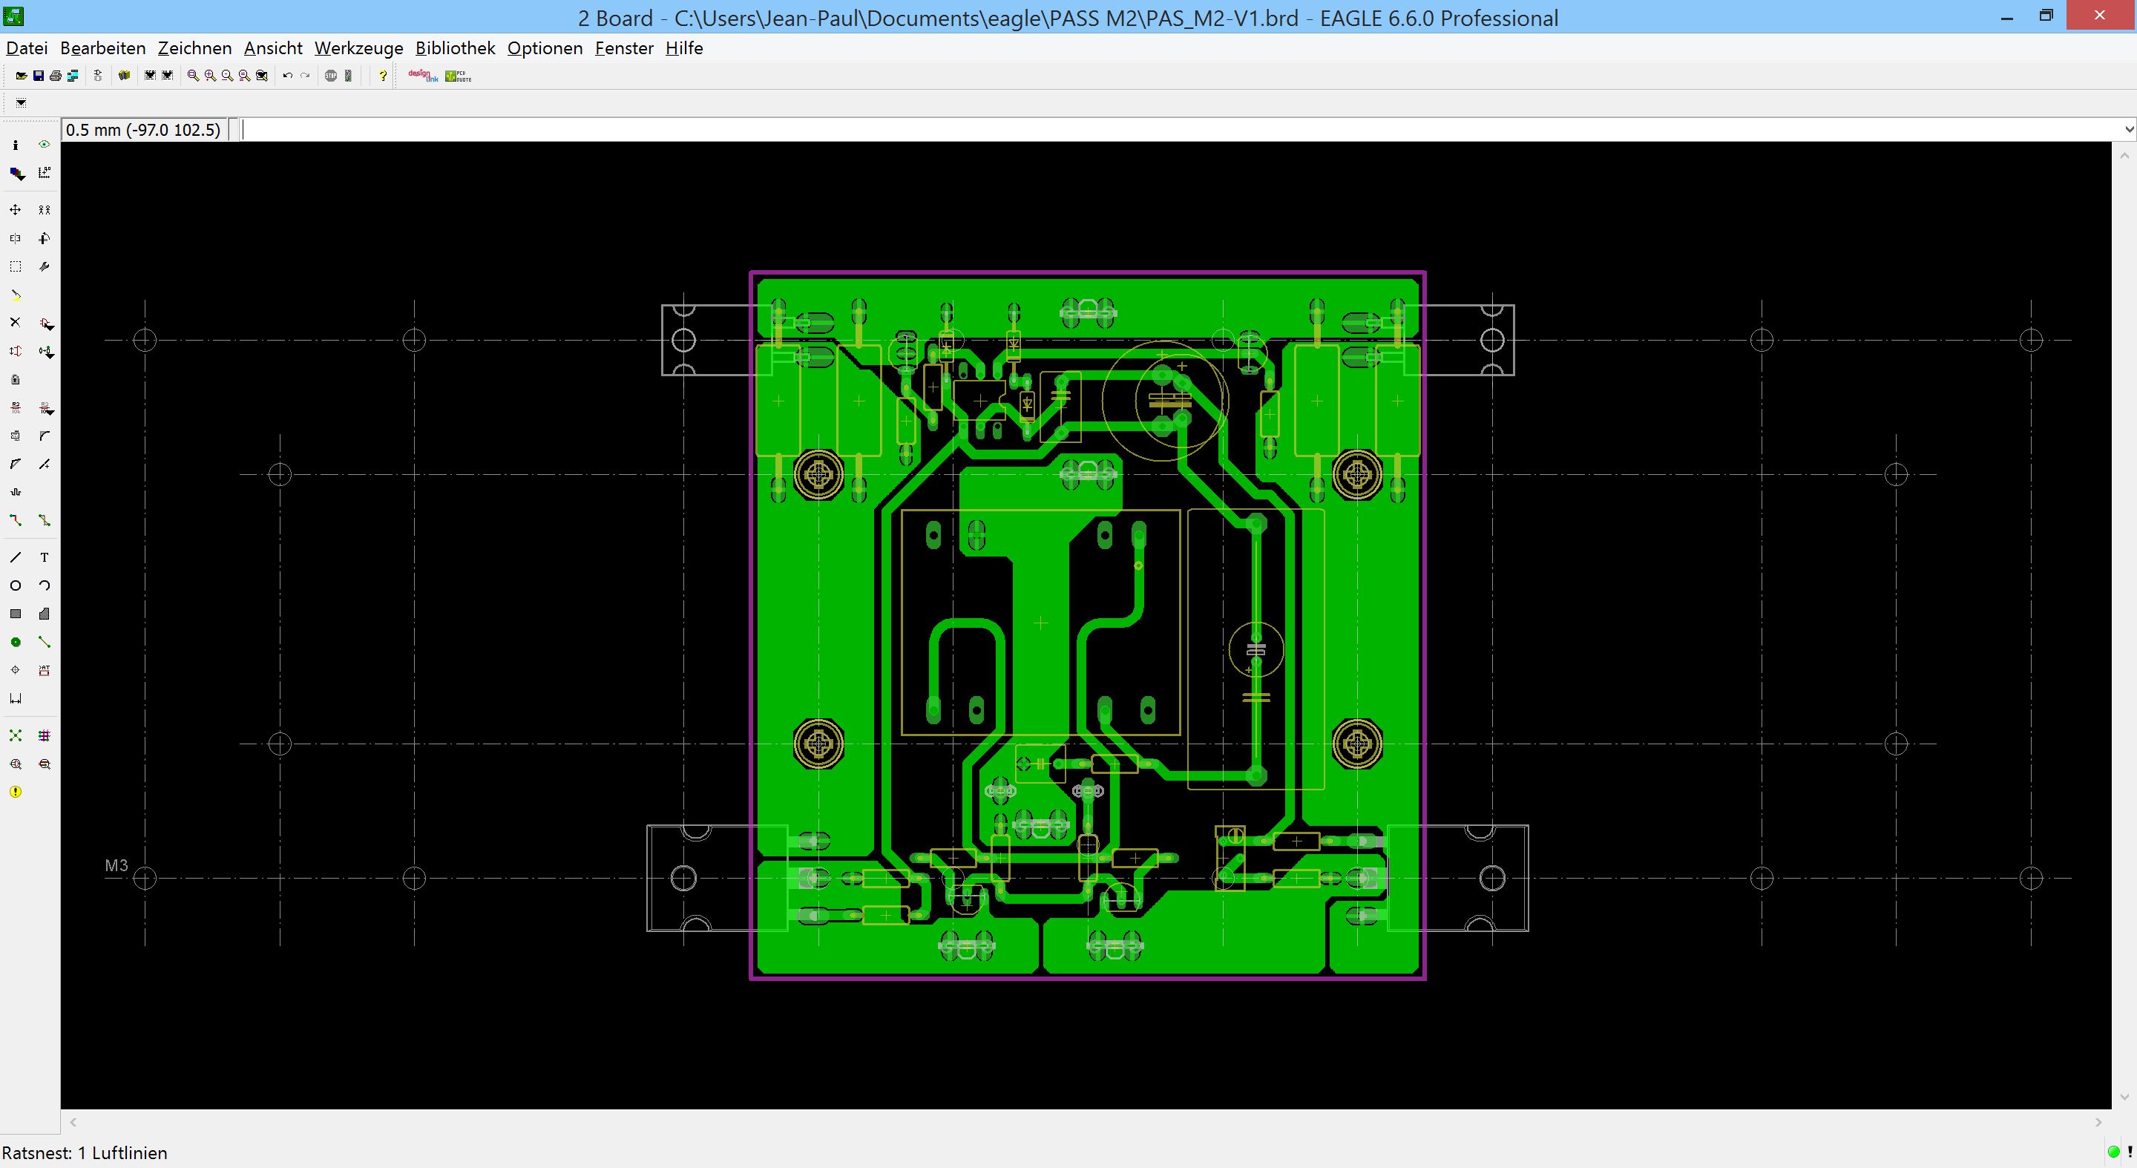Run a script with the SCR icon
2137x1168 pixels.
[149, 76]
